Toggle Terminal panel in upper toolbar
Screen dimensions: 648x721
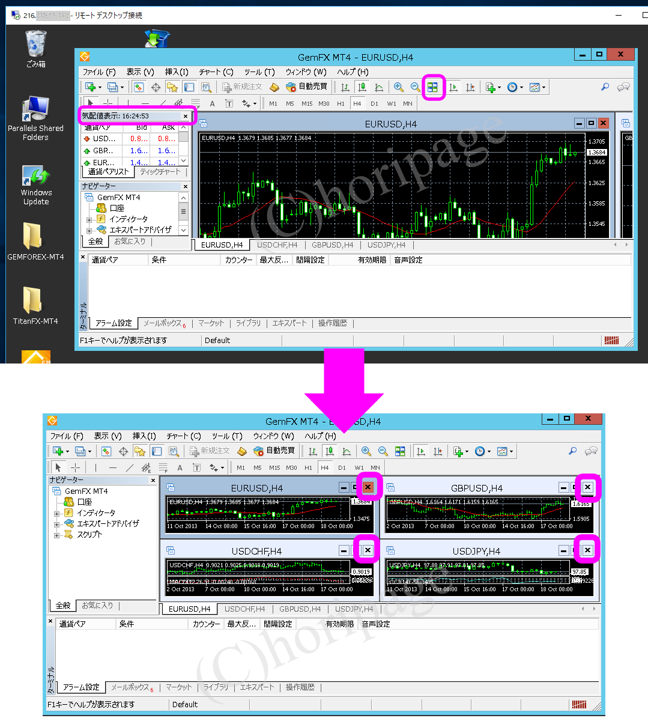point(189,87)
